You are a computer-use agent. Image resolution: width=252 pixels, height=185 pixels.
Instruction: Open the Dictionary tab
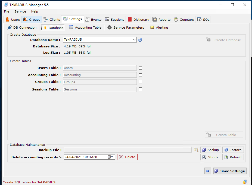click(139, 20)
